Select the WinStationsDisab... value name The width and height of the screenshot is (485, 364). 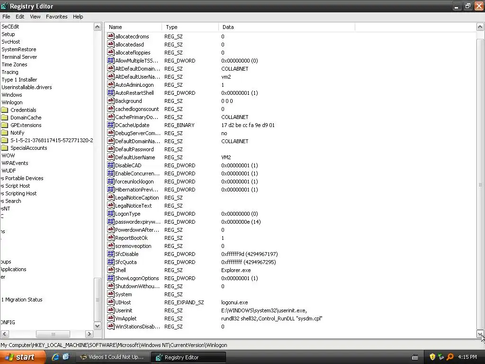[137, 327]
